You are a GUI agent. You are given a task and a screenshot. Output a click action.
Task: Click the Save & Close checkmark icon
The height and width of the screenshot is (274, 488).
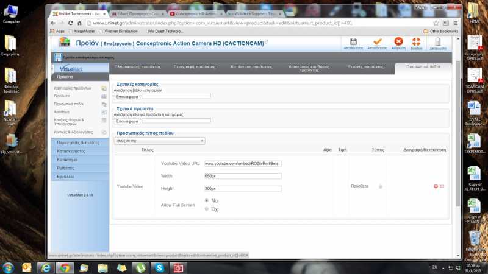pos(378,41)
